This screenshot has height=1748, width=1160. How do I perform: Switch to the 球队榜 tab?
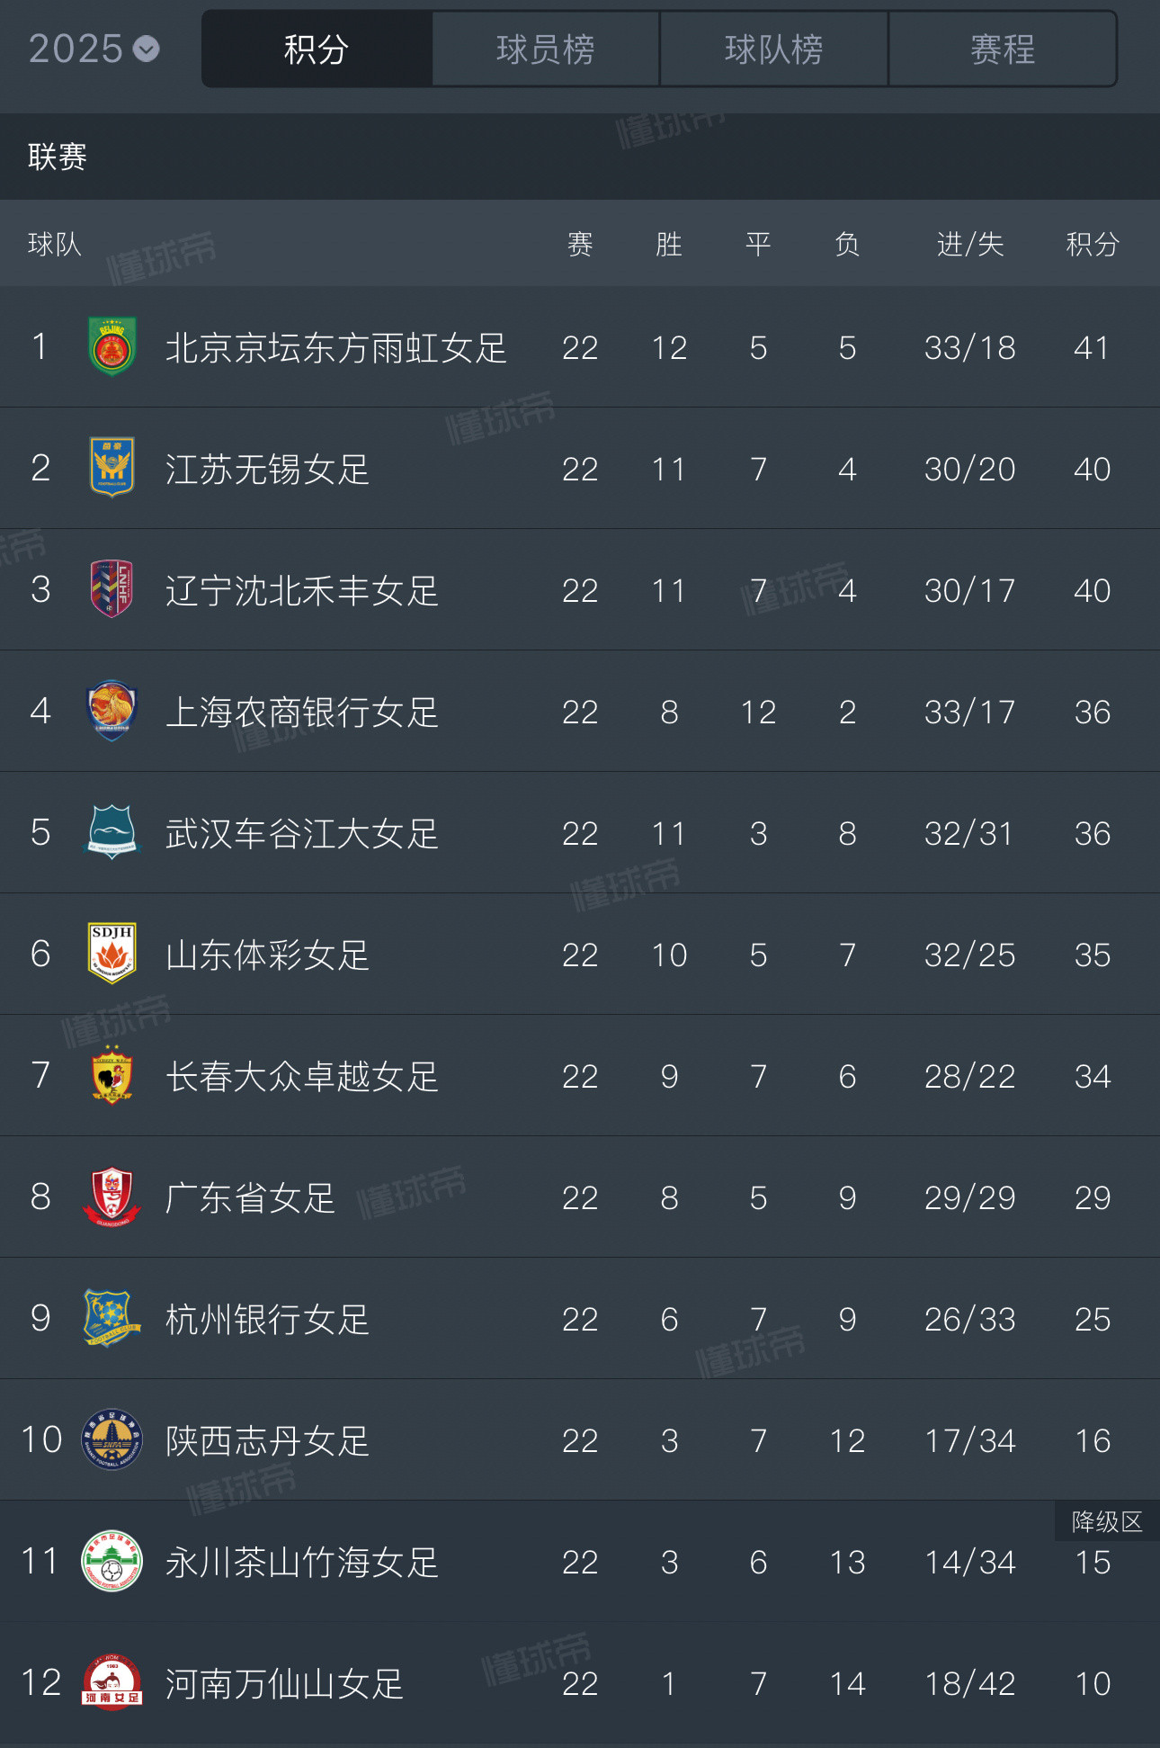[x=774, y=49]
